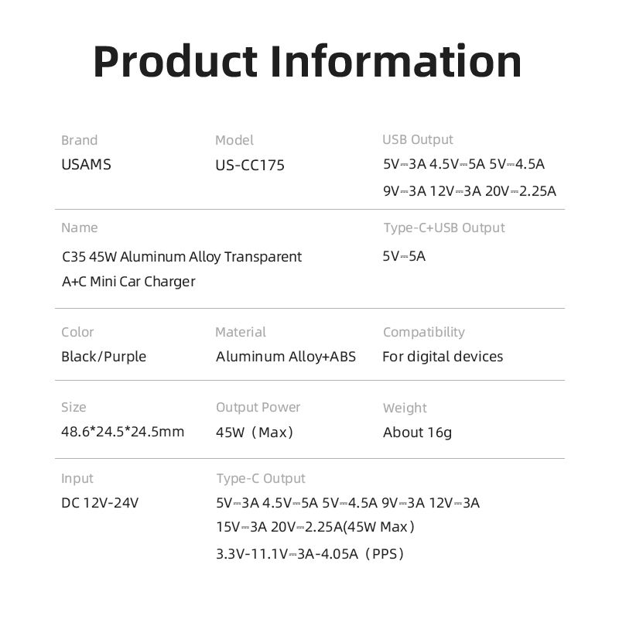
Task: Select the For digital devices text
Action: point(443,357)
